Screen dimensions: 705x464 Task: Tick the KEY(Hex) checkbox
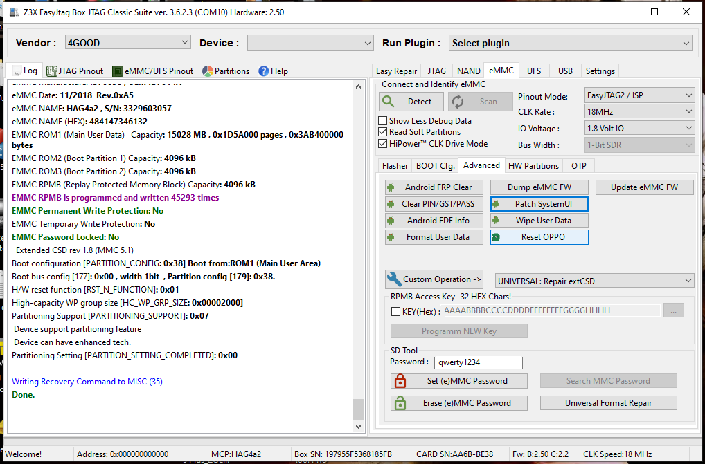click(395, 311)
